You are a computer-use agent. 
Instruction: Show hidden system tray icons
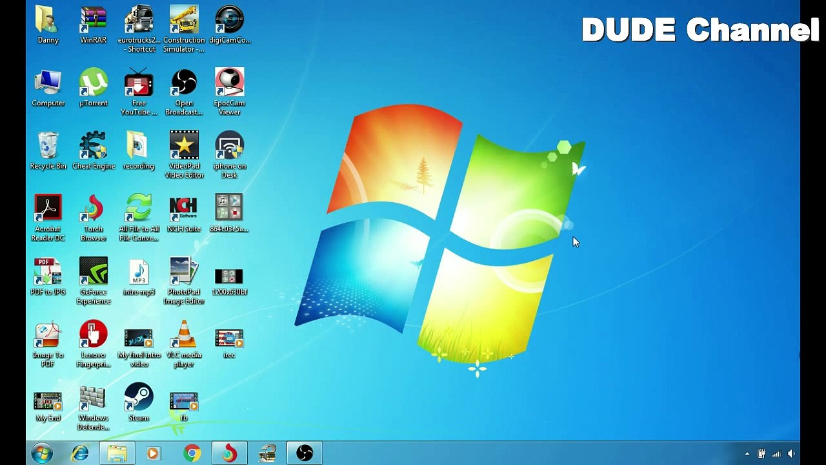point(747,454)
